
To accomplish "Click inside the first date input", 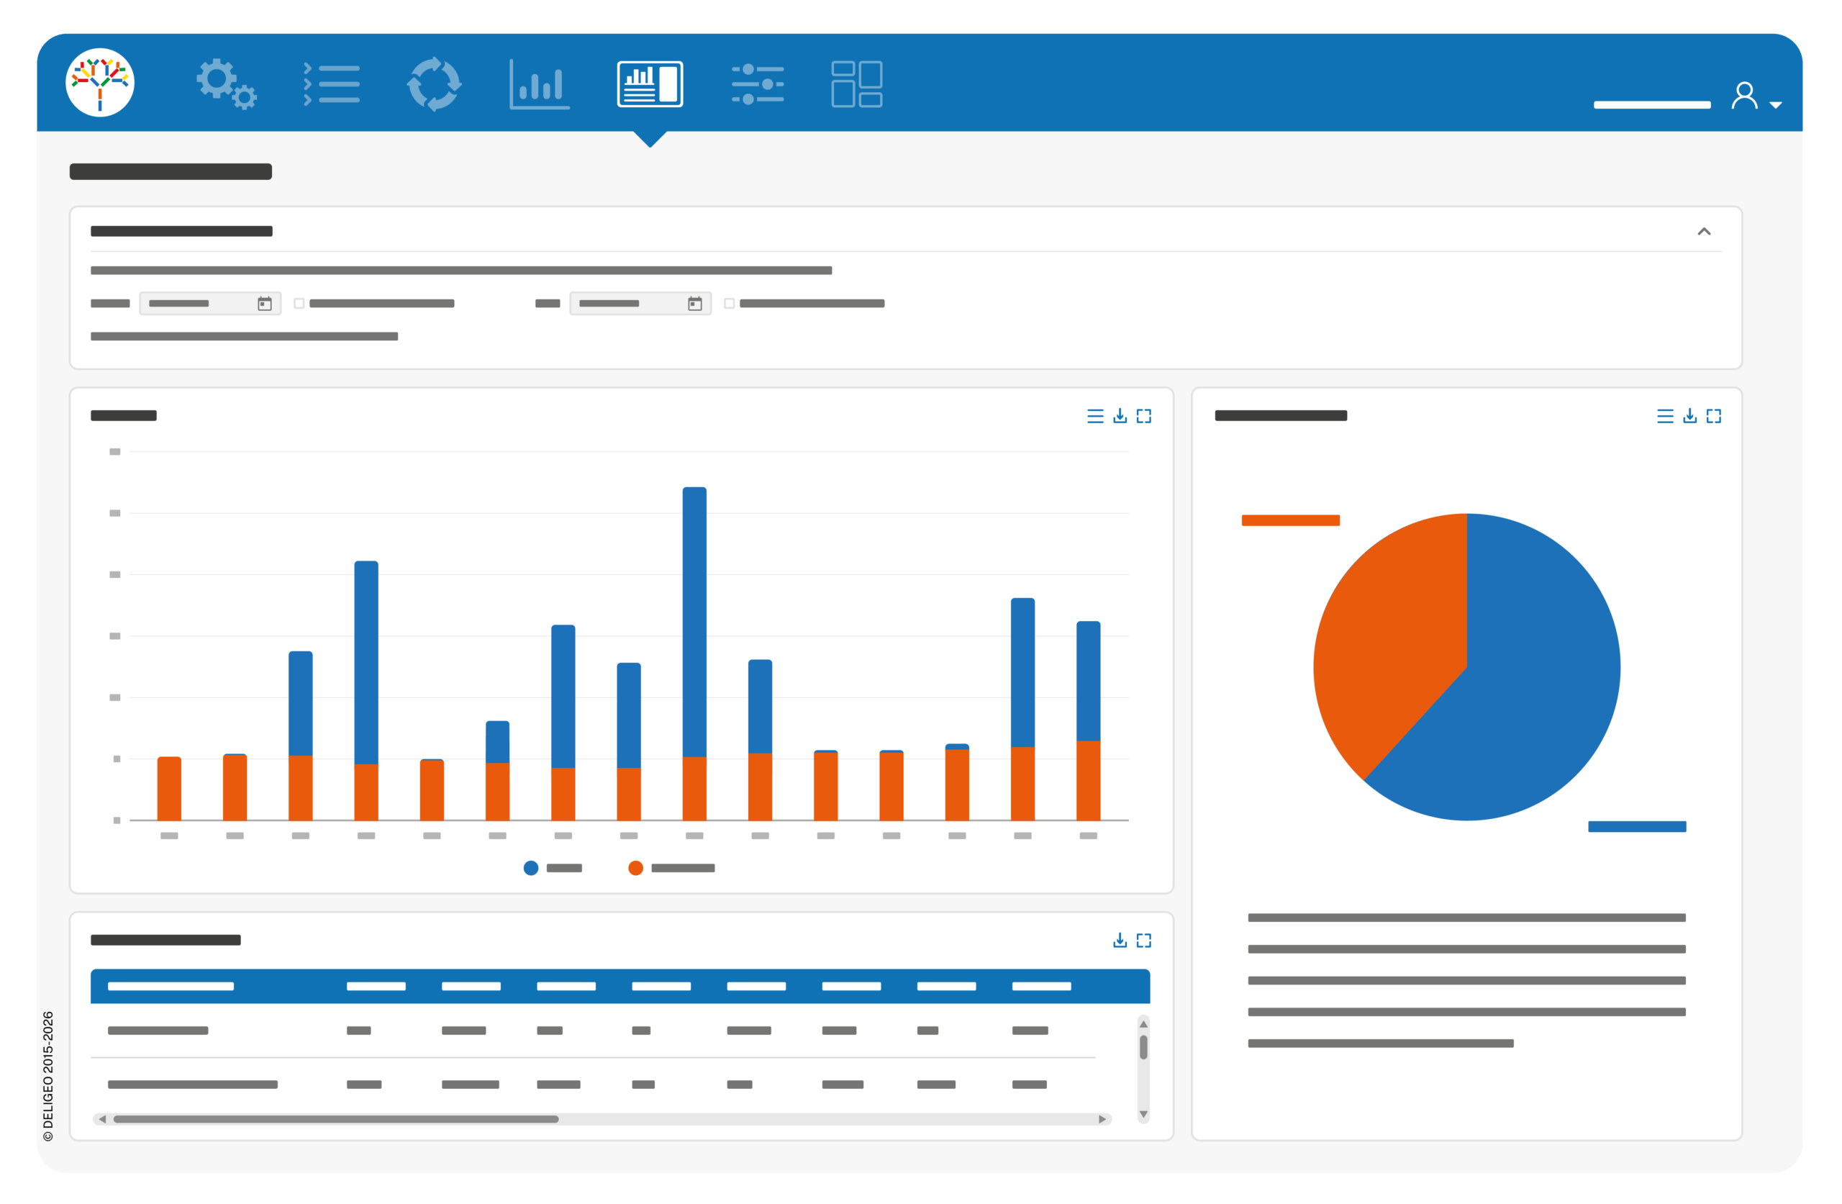I will [x=209, y=304].
